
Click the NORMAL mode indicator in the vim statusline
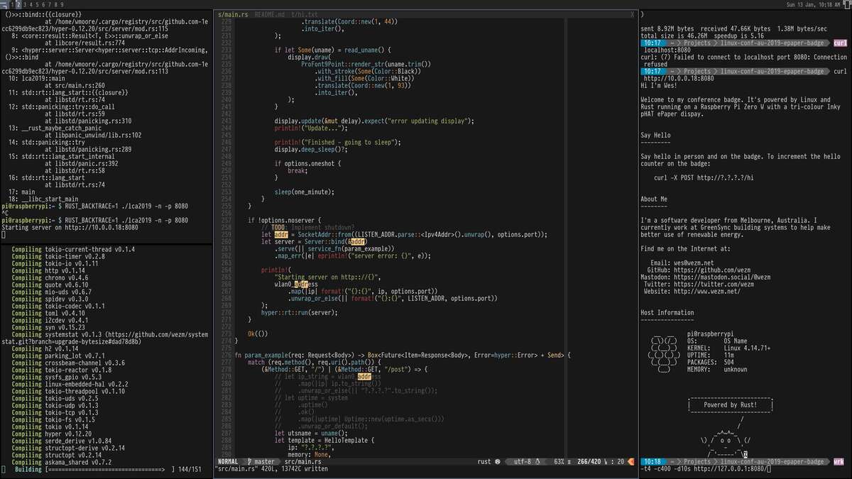(229, 461)
